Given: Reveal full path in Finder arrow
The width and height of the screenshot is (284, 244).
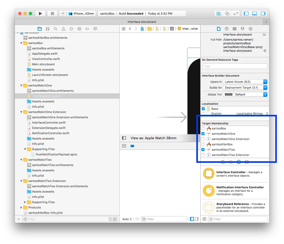Looking at the screenshot, I should 265,51.
